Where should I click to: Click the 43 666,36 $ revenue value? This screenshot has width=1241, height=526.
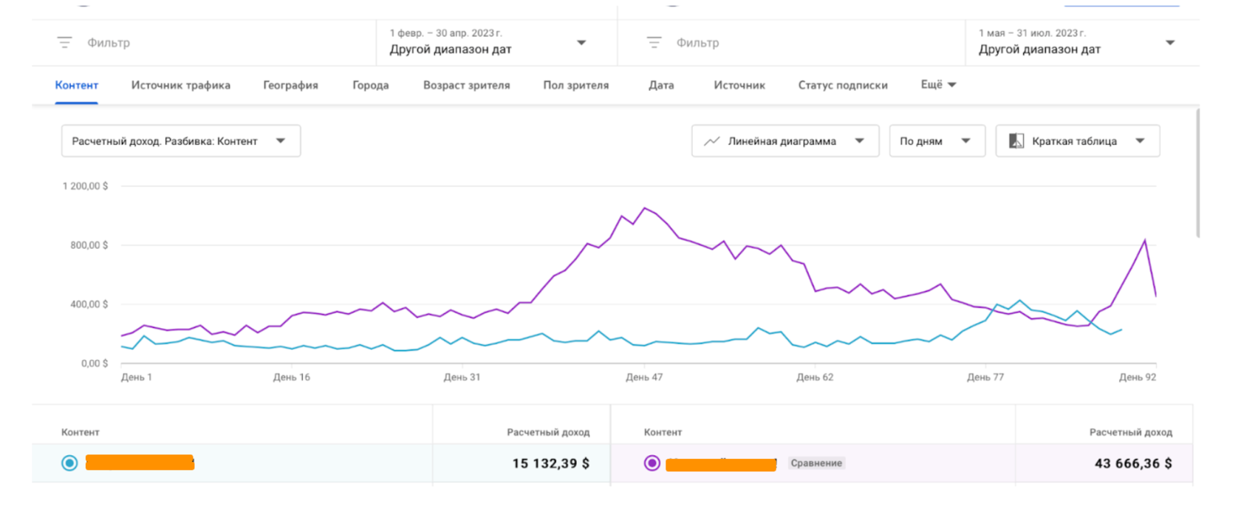tap(1133, 463)
